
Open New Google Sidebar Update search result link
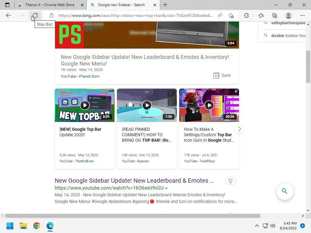coord(134,181)
